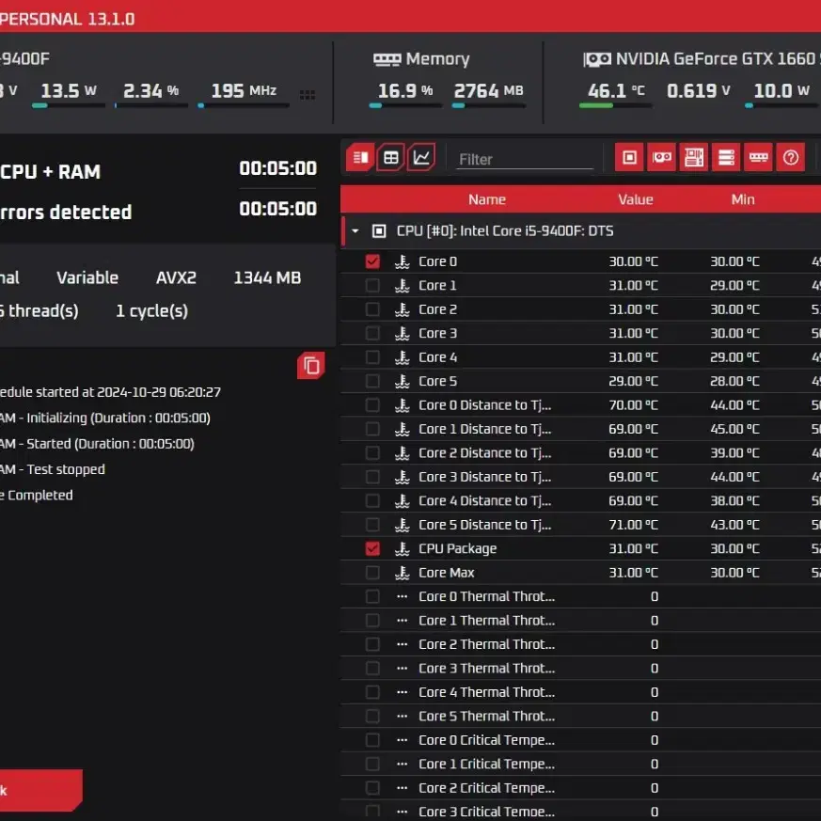Toggle the CPU sensors filter icon

pos(629,158)
